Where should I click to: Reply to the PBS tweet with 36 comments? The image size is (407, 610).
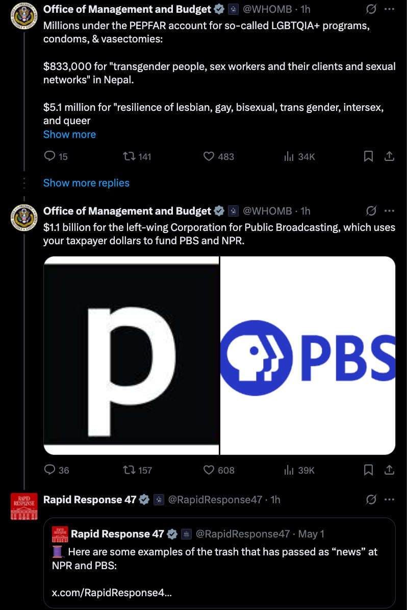click(x=56, y=470)
